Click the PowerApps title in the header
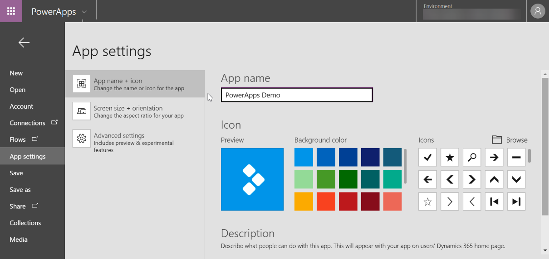This screenshot has height=259, width=549. tap(54, 12)
